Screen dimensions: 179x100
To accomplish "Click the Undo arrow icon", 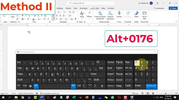I will (x=4, y=16).
